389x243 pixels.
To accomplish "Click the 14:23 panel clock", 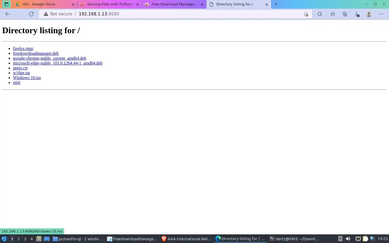I will pyautogui.click(x=383, y=239).
